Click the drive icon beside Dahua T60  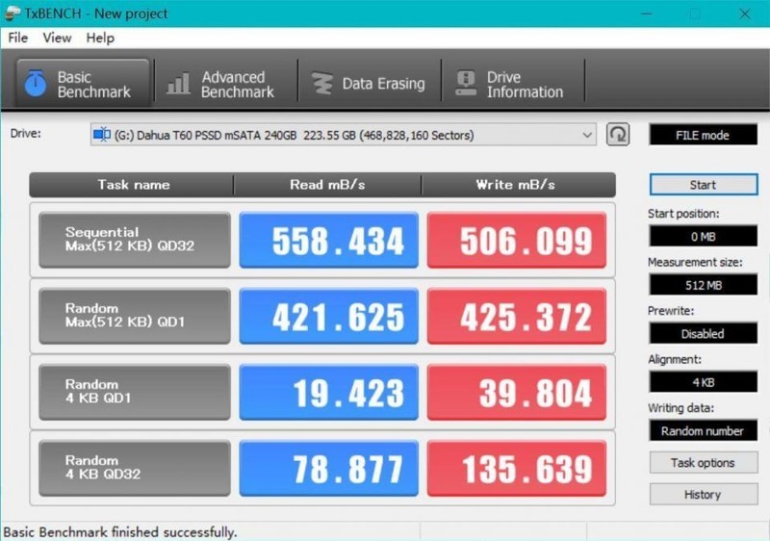(x=102, y=134)
